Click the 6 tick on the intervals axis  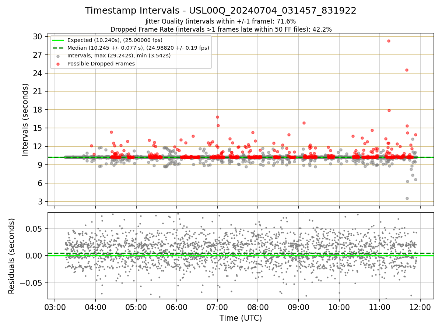coord(39,183)
